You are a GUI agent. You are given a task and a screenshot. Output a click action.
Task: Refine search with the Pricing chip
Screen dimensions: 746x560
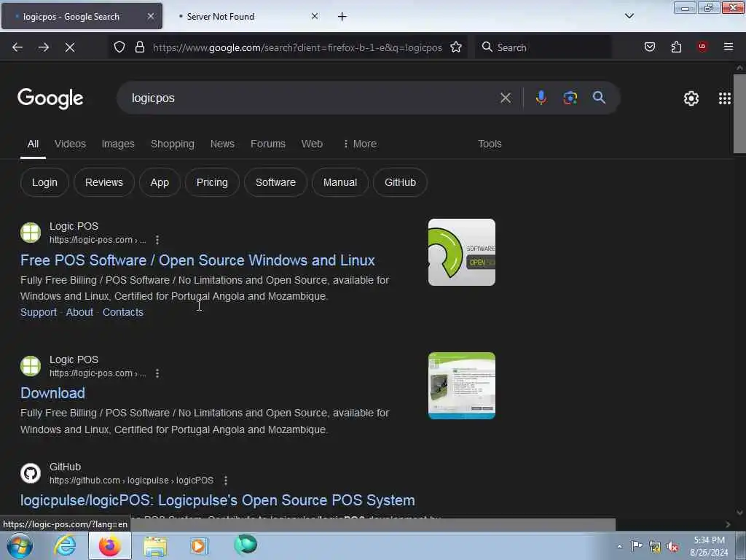[212, 182]
